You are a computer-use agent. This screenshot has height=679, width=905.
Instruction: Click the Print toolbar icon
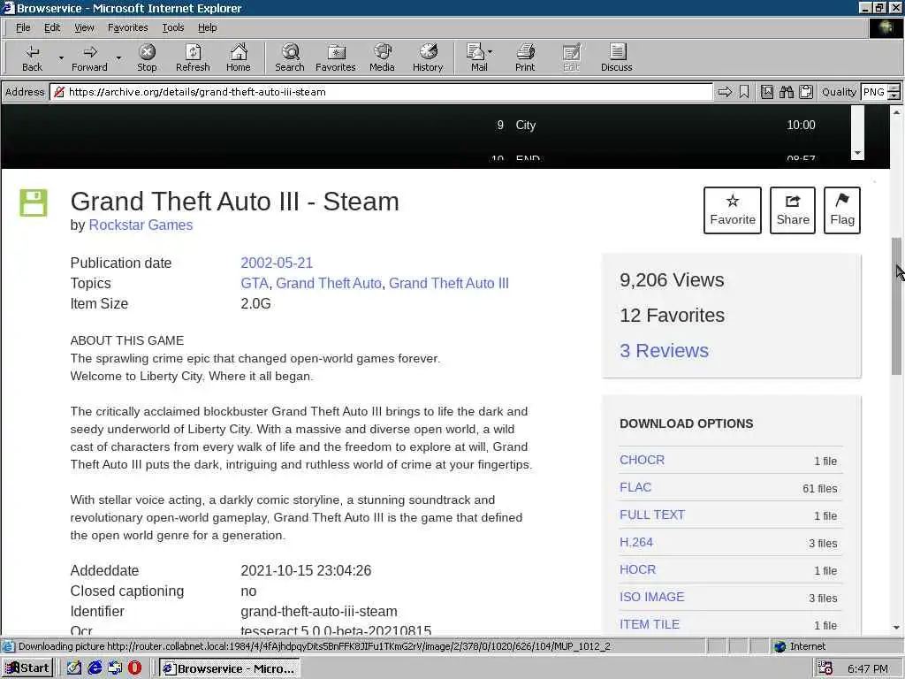point(525,57)
